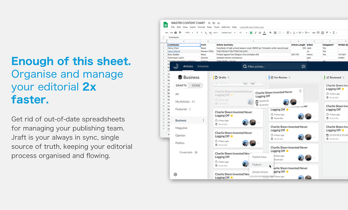The width and height of the screenshot is (348, 210).
Task: Open the vertical align dropdown
Action: [295, 33]
